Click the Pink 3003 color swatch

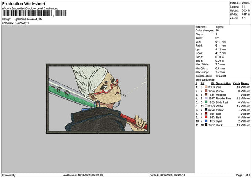point(206,87)
